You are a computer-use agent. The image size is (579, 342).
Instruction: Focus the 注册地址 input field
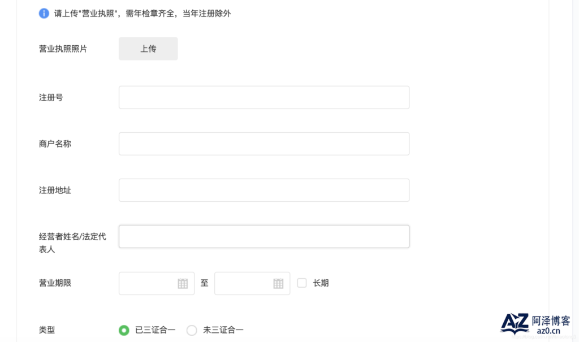264,190
